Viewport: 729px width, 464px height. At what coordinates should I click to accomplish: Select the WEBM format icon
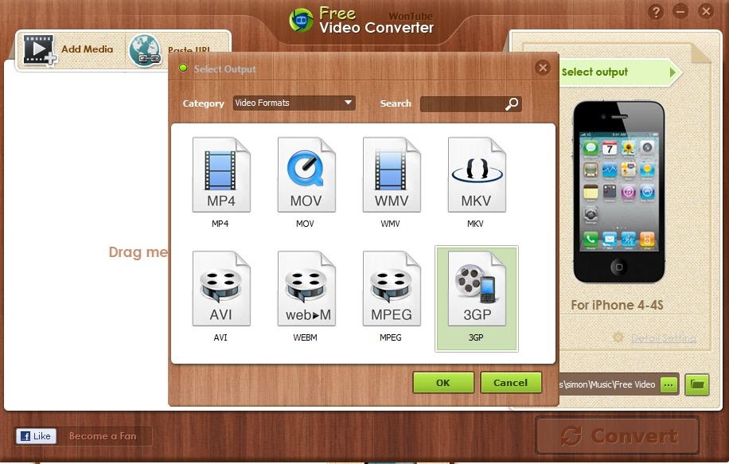305,287
